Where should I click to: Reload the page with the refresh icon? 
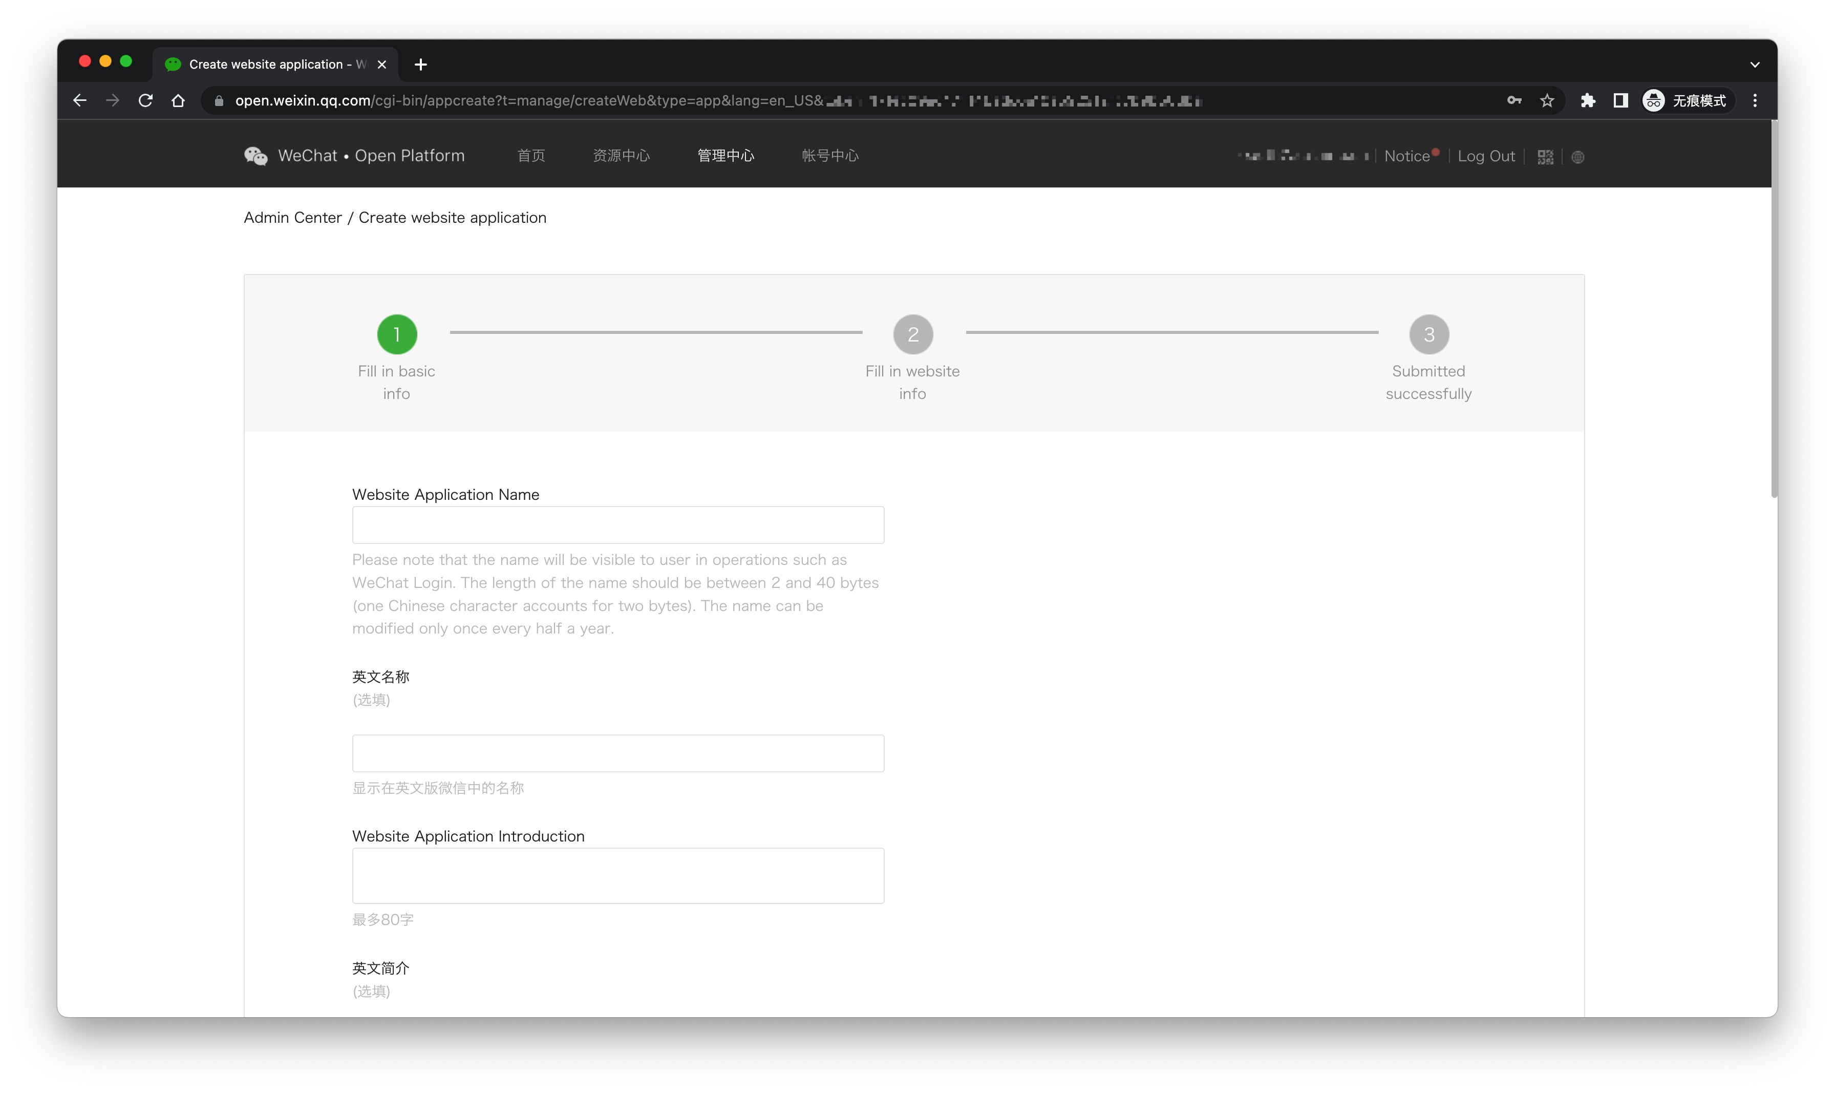tap(145, 100)
